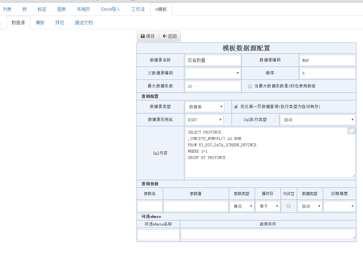Image resolution: width=363 pixels, height=254 pixels.
Task: Click the 模板数据源配置 form title
Action: tap(246, 48)
